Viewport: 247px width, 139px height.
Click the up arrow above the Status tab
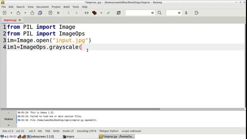pos(8,113)
